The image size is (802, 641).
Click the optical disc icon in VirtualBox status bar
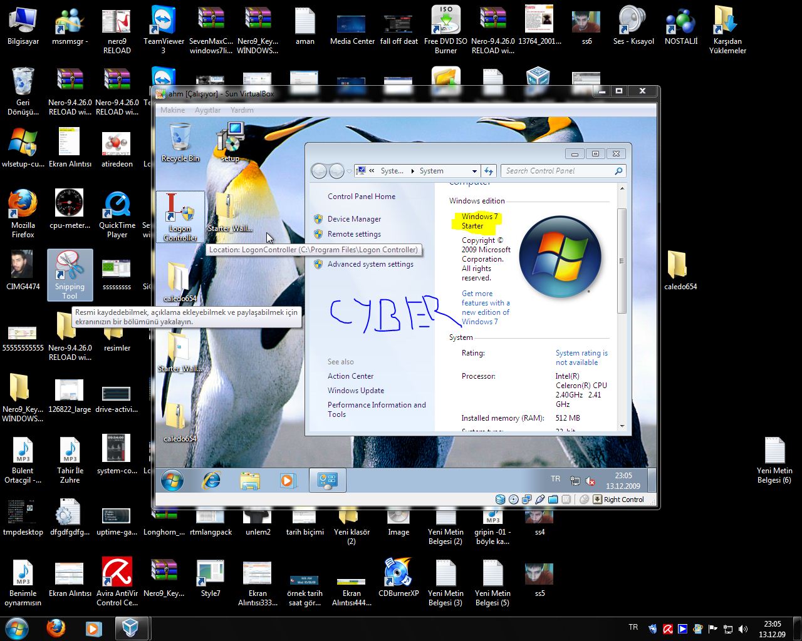(514, 500)
